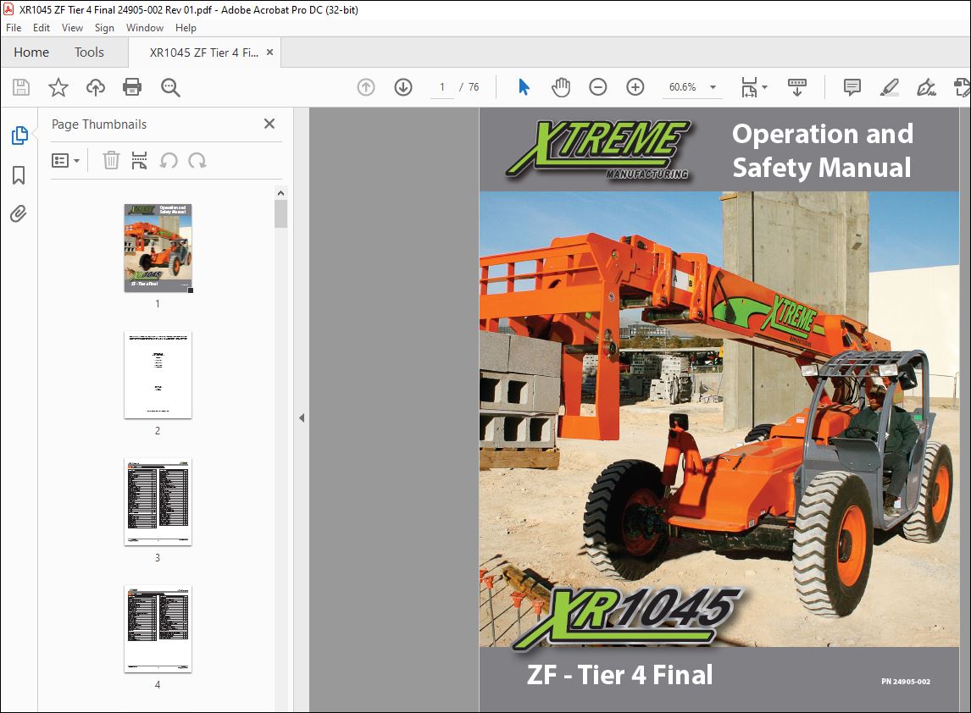This screenshot has height=713, width=971.
Task: Activate the Hand pan tool
Action: pyautogui.click(x=561, y=87)
